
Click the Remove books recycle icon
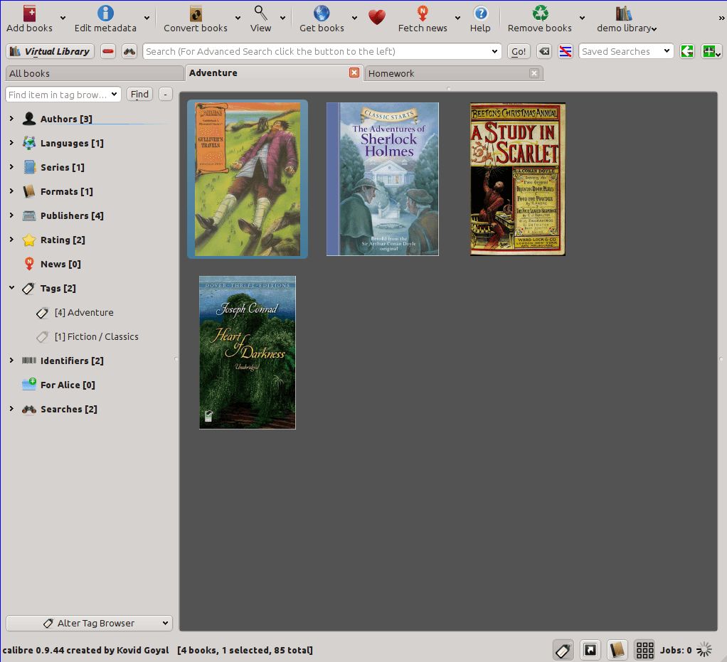coord(540,14)
